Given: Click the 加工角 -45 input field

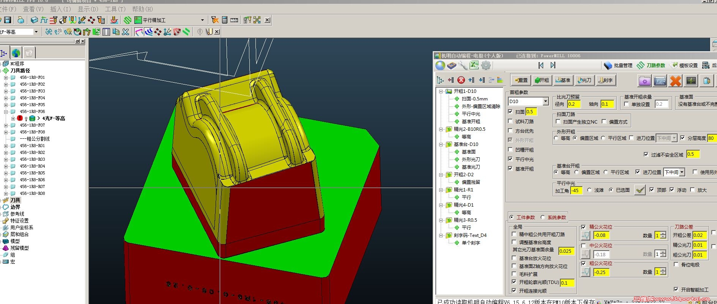Looking at the screenshot, I should 576,190.
